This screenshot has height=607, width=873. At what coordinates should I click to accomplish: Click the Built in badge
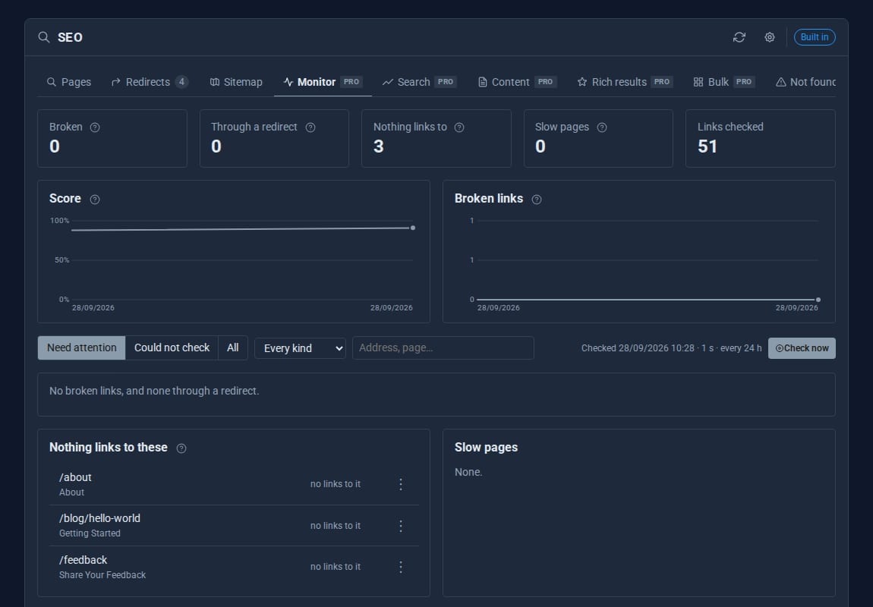814,37
